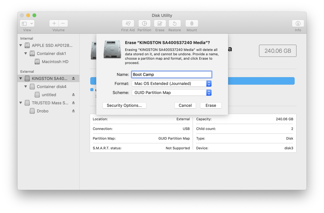
Task: Click the Location External value
Action: [x=183, y=119]
